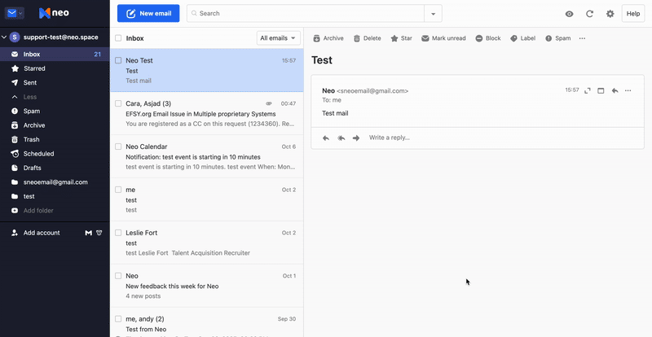Open the Starred folder
The width and height of the screenshot is (652, 337).
pyautogui.click(x=55, y=68)
